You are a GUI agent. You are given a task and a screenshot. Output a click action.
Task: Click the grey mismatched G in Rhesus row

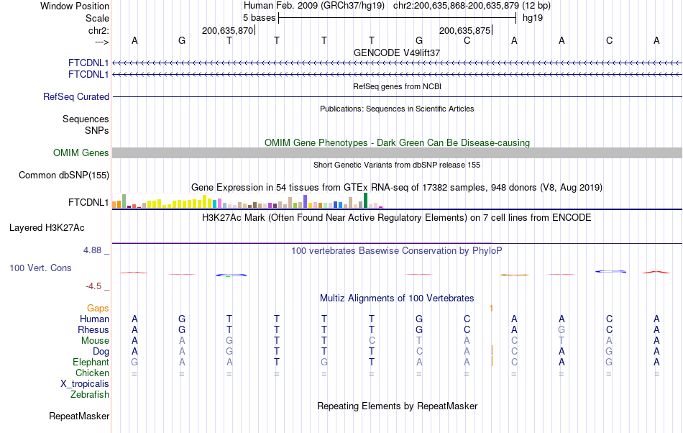point(561,329)
